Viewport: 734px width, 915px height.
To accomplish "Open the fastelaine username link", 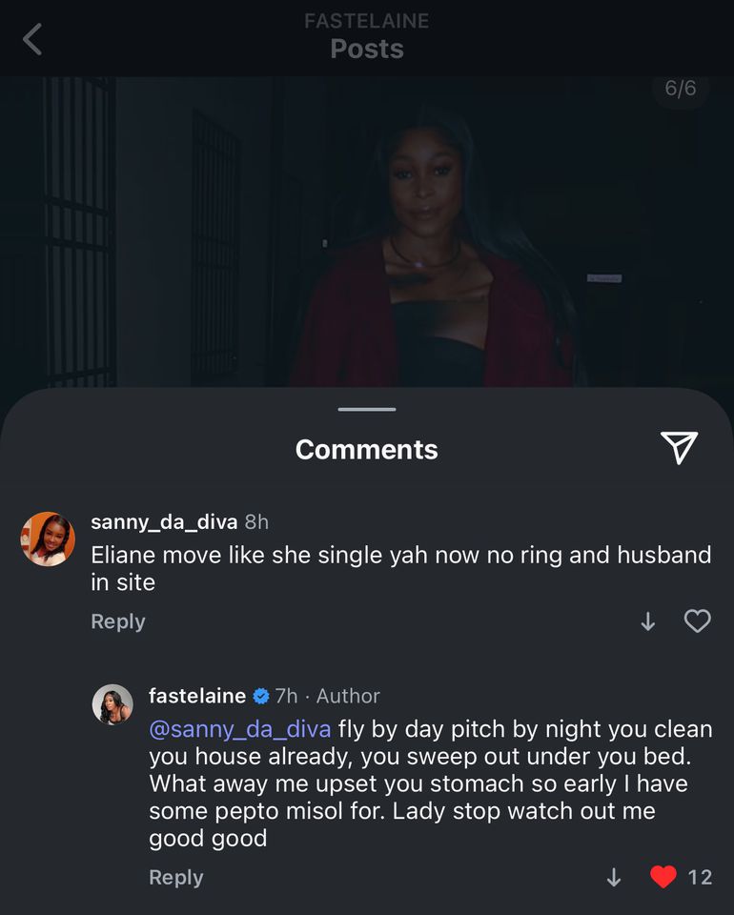I will 197,697.
